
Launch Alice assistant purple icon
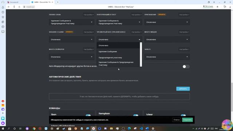[x=3, y=123]
